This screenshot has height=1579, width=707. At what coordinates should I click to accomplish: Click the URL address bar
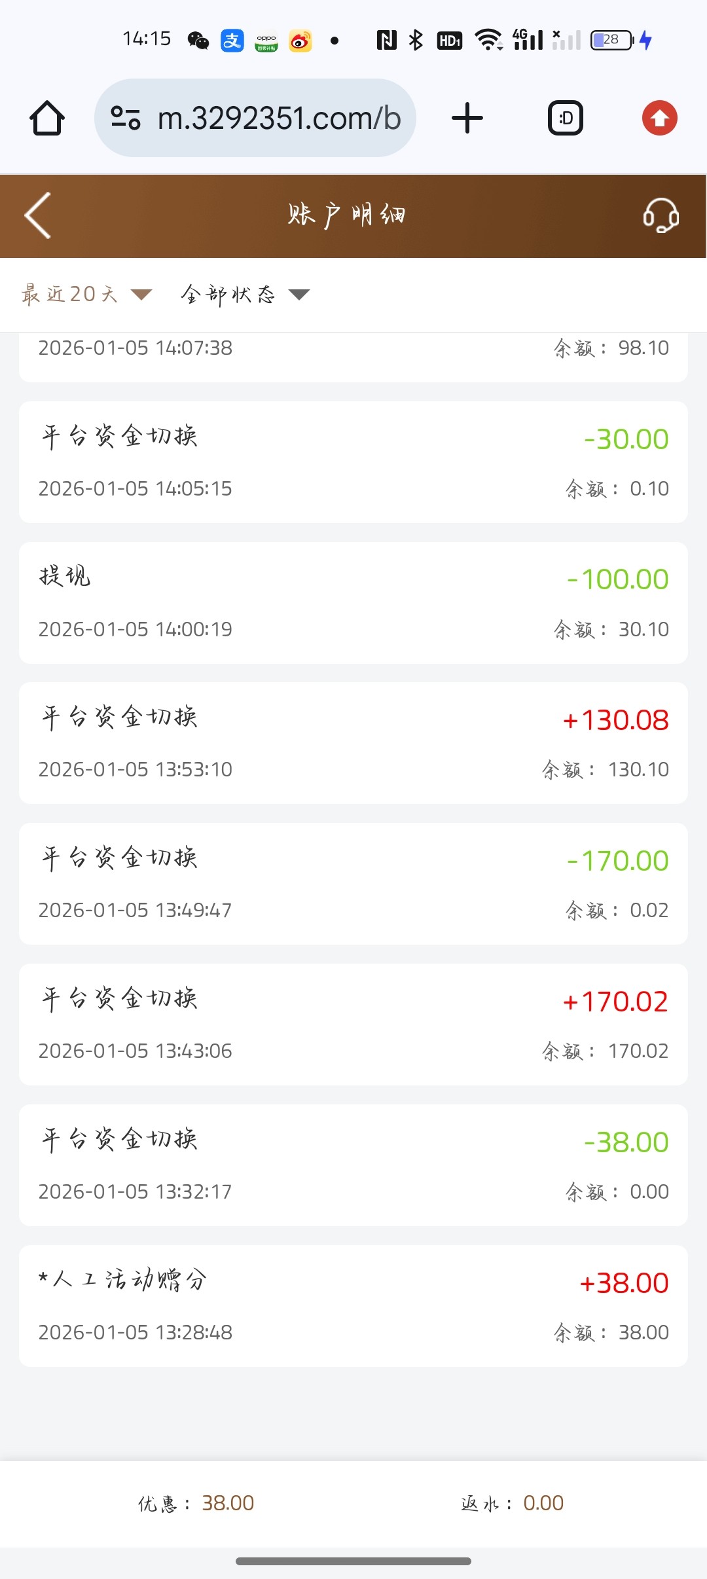pos(278,118)
